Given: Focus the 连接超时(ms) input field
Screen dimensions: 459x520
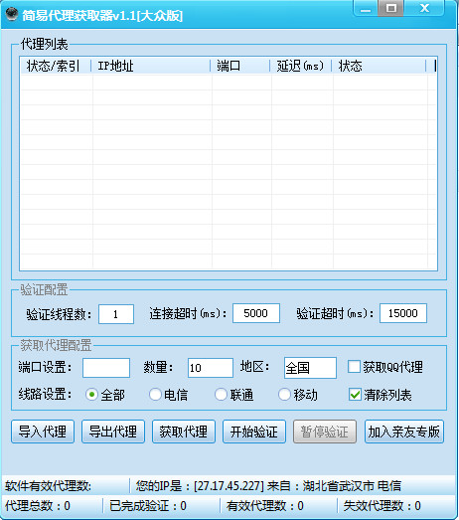Looking at the screenshot, I should coord(256,313).
